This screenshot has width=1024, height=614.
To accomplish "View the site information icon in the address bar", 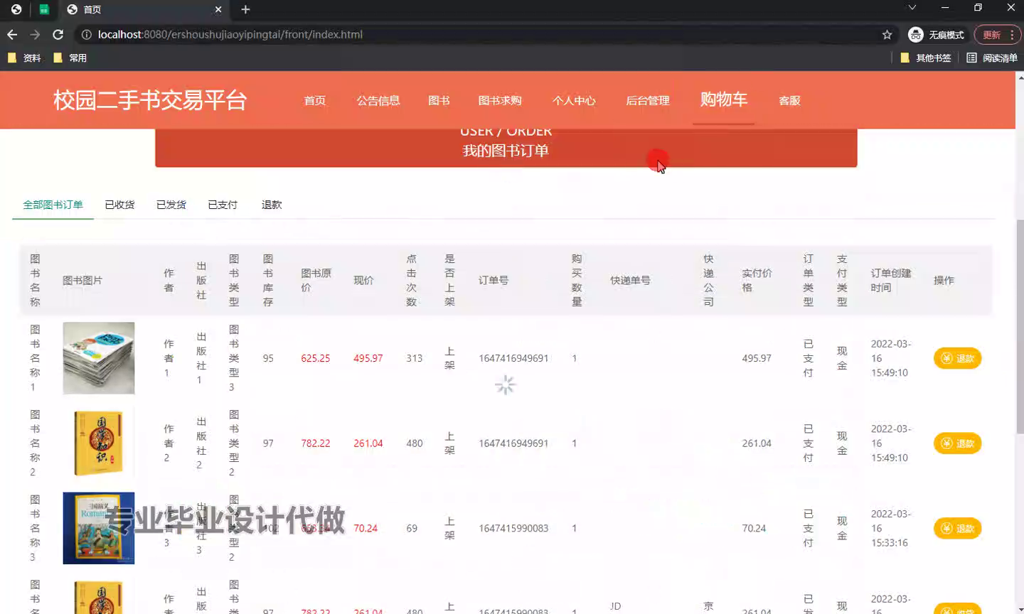I will (x=86, y=34).
